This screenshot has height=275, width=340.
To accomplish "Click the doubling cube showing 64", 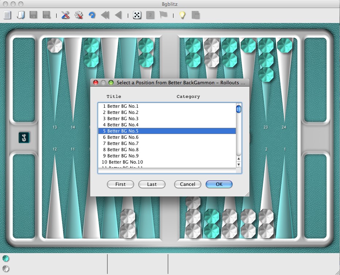I will click(24, 138).
